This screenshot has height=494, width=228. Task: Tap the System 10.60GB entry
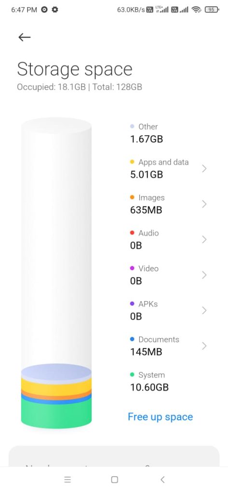tap(149, 381)
